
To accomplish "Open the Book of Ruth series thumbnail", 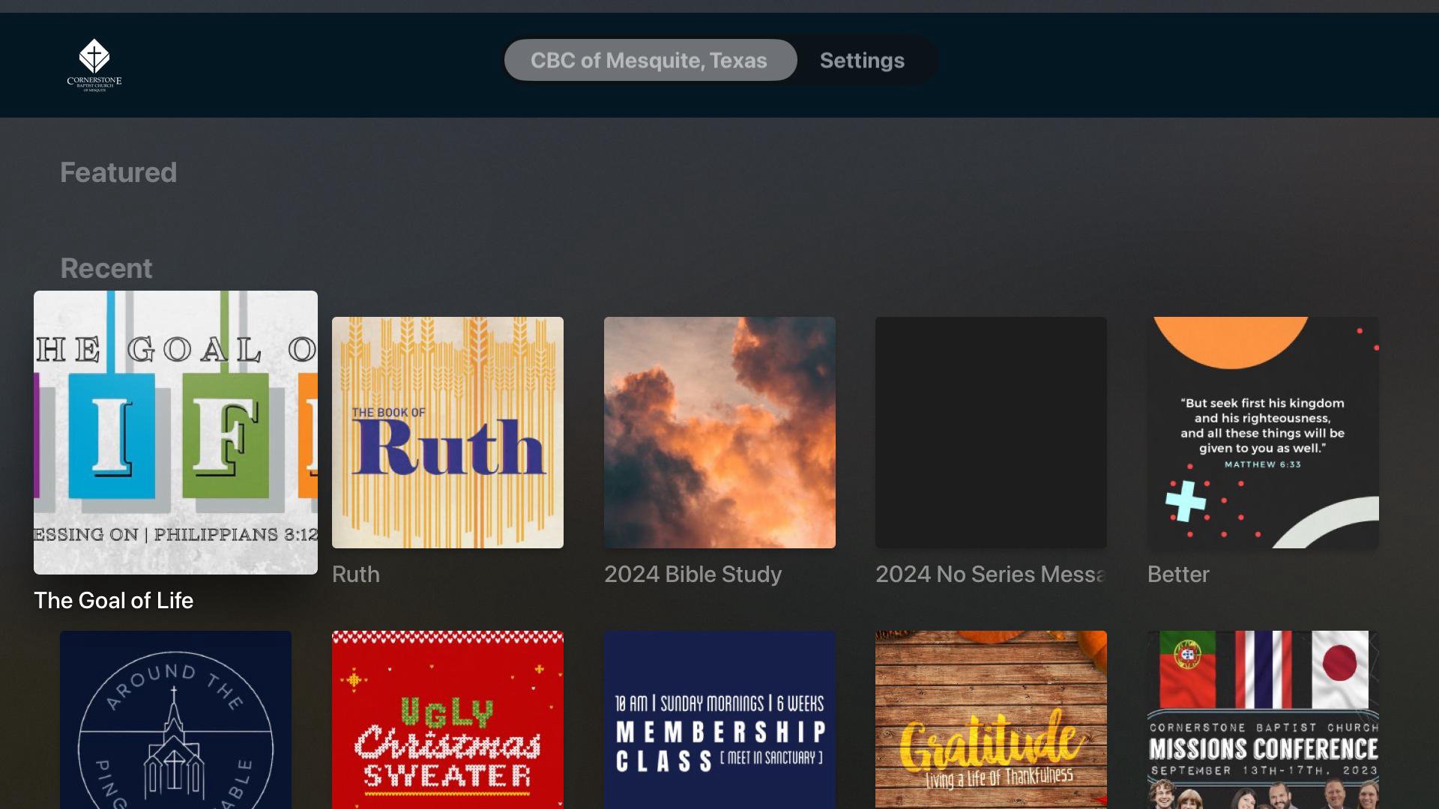I will pyautogui.click(x=447, y=432).
